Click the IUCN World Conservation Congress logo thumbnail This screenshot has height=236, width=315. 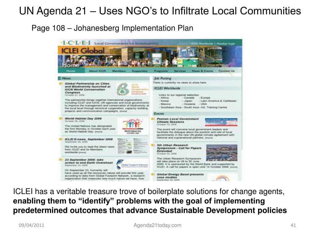133,89
